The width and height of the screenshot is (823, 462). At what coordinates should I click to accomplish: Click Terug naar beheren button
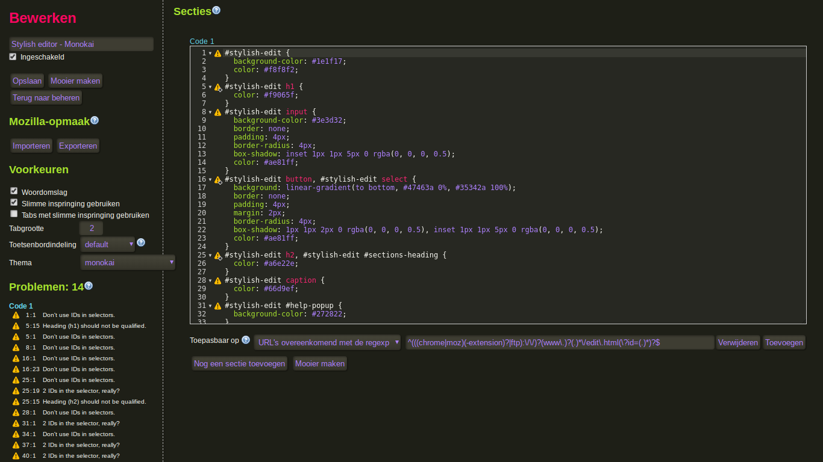[46, 97]
